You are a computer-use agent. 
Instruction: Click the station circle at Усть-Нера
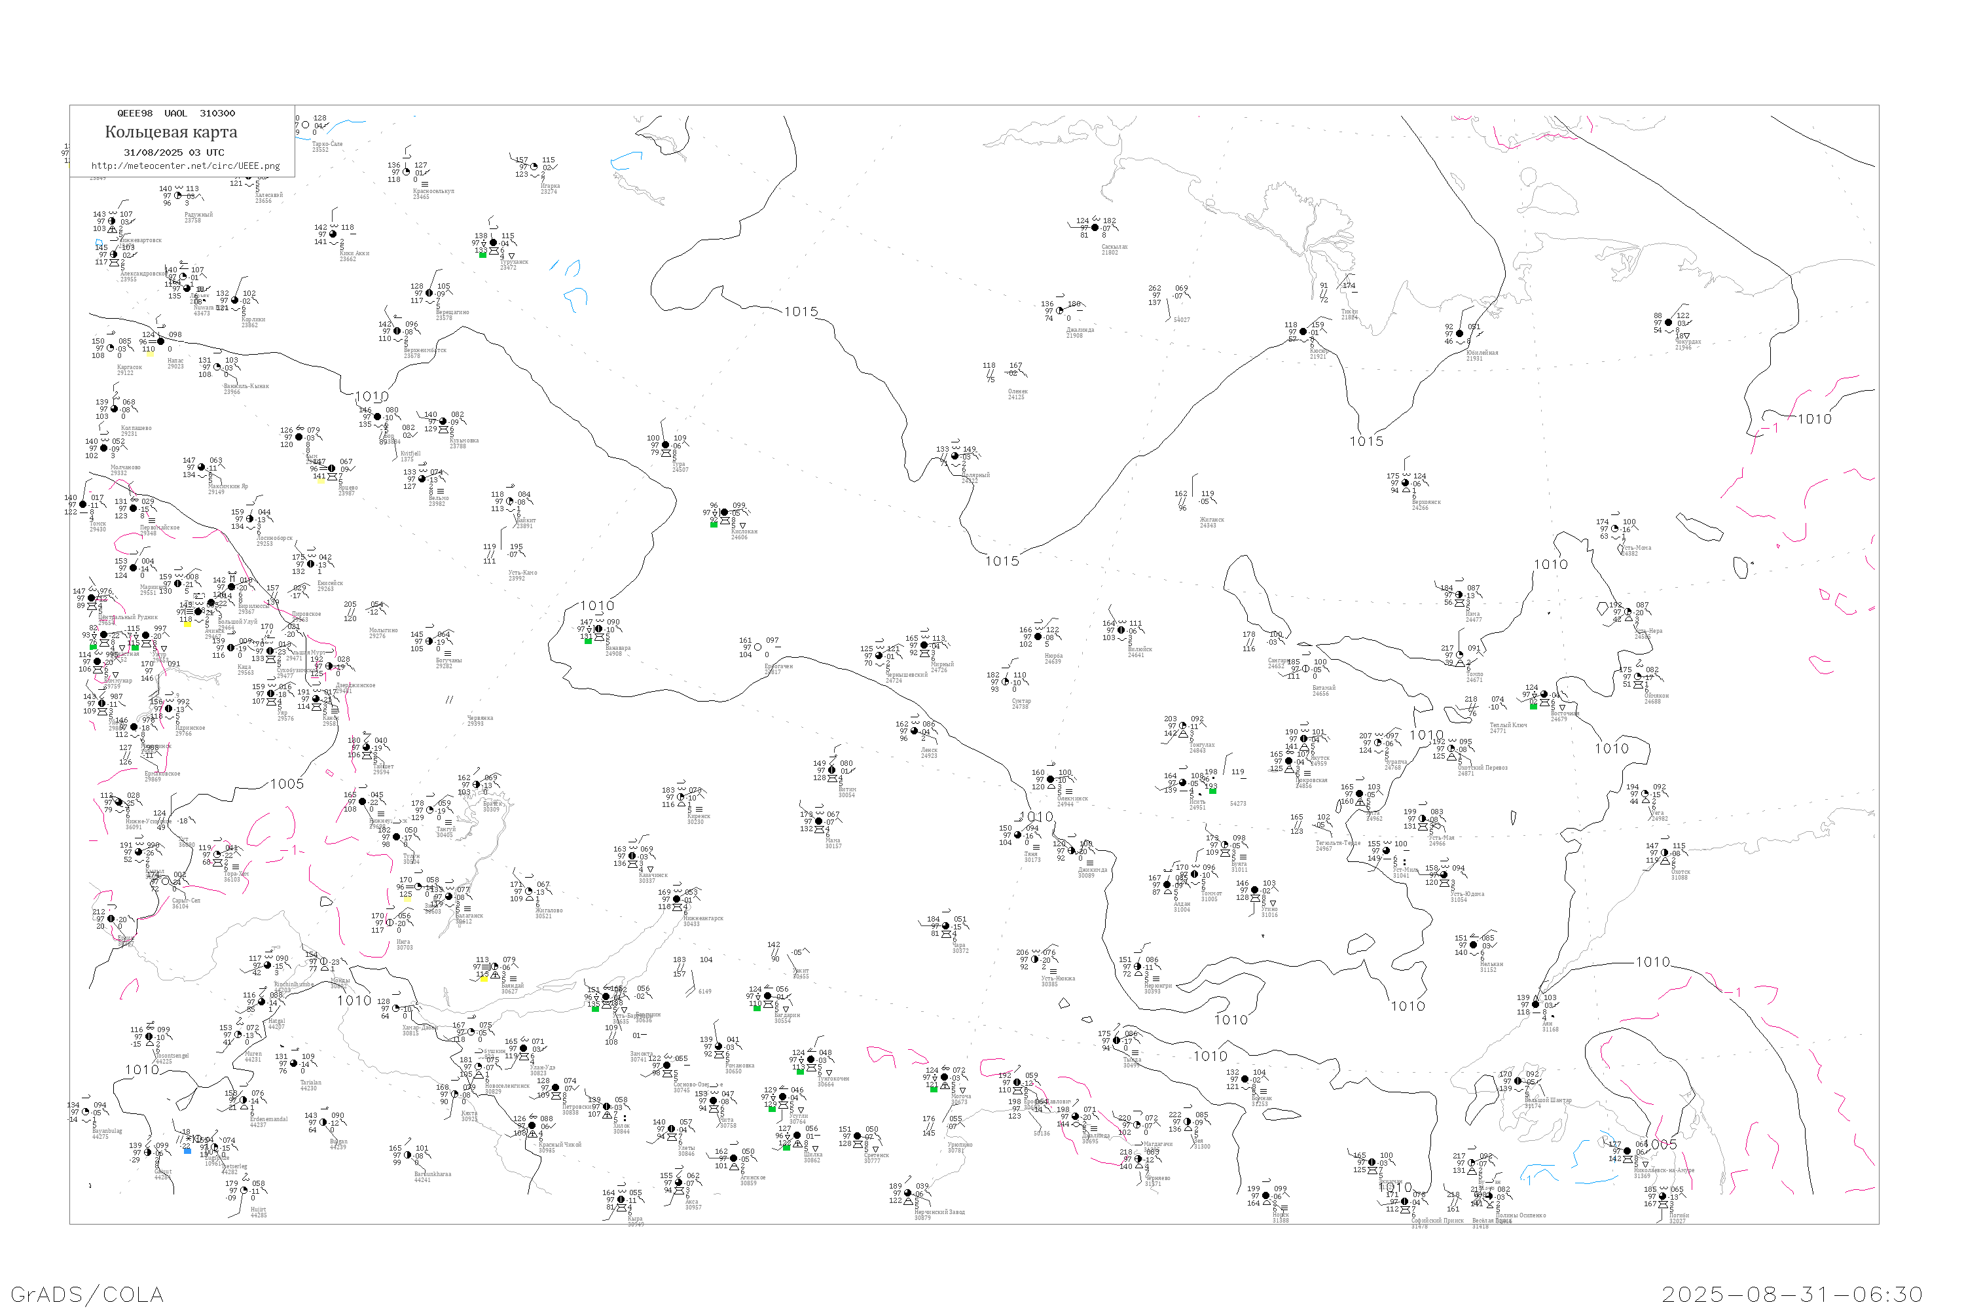coord(1628,613)
